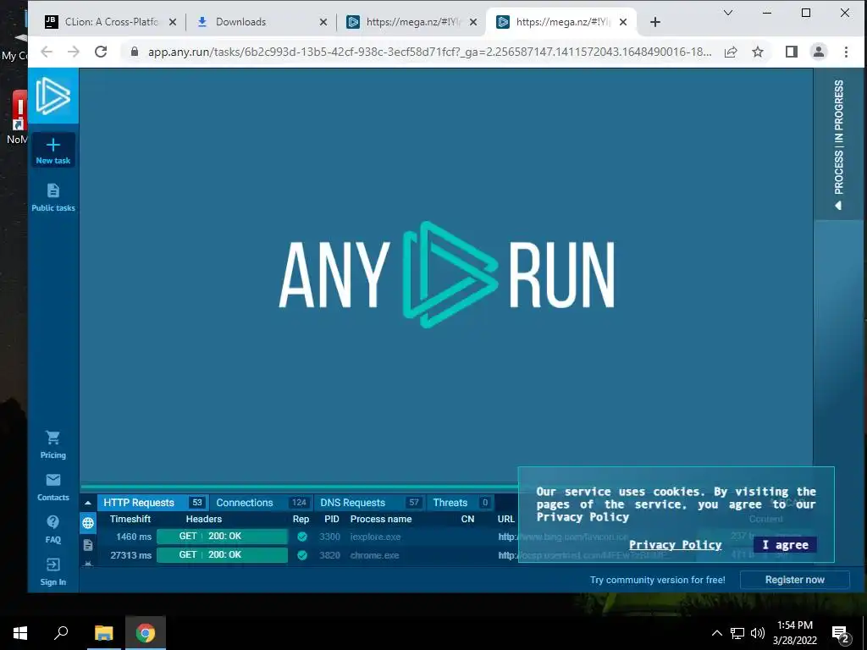Reload the current page
The width and height of the screenshot is (867, 650).
coord(101,52)
